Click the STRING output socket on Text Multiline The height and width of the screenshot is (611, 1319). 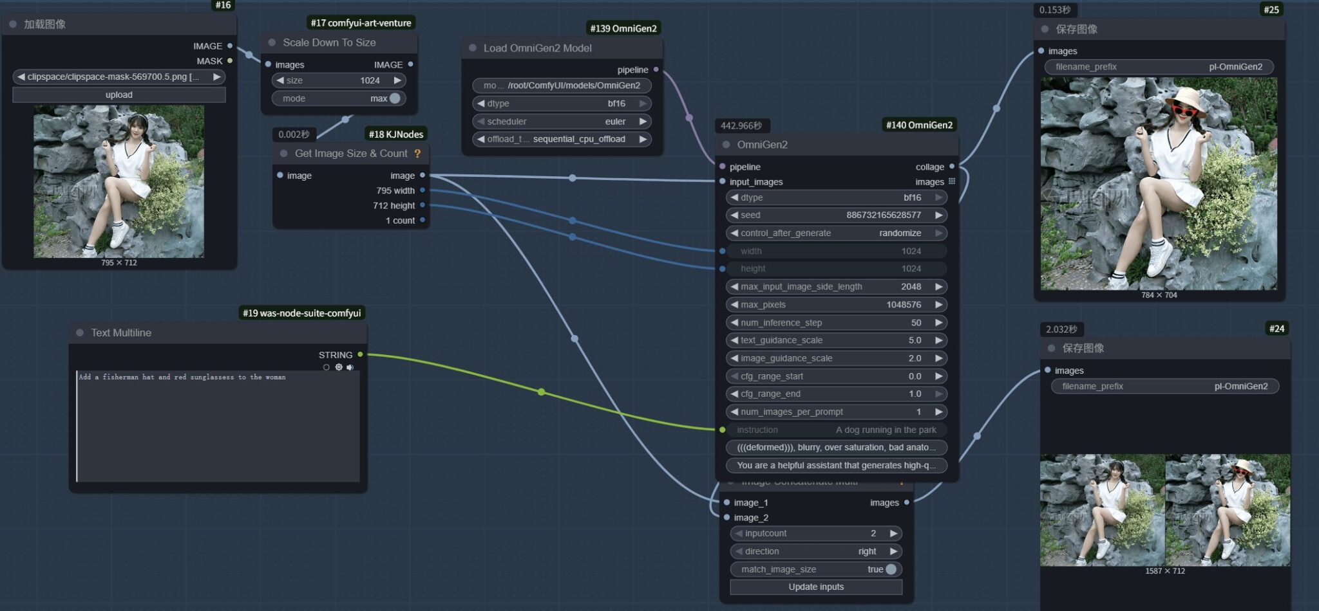[360, 354]
